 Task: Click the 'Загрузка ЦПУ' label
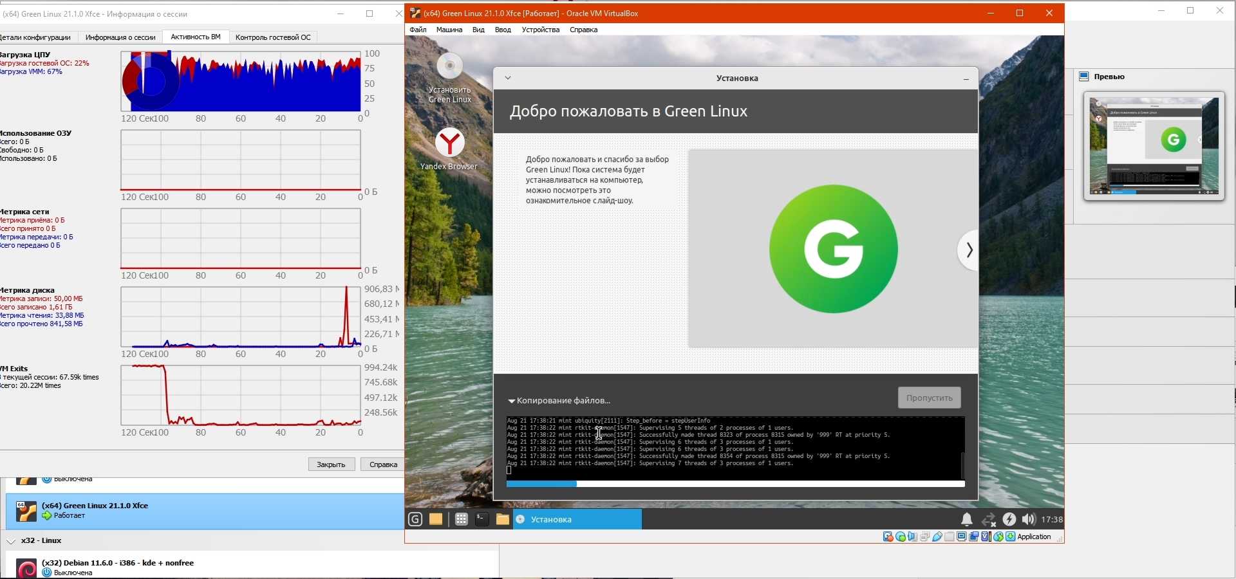pos(24,55)
